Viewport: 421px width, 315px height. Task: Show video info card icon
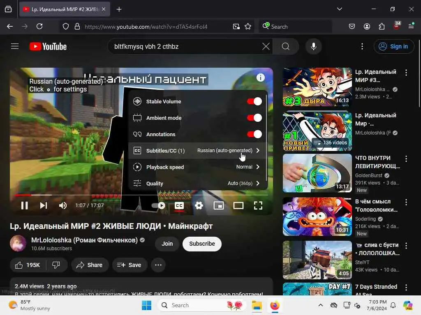pyautogui.click(x=260, y=78)
